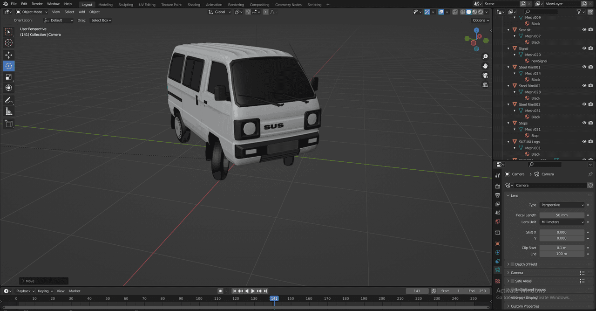Click the pin icon in Properties editor

(x=590, y=174)
